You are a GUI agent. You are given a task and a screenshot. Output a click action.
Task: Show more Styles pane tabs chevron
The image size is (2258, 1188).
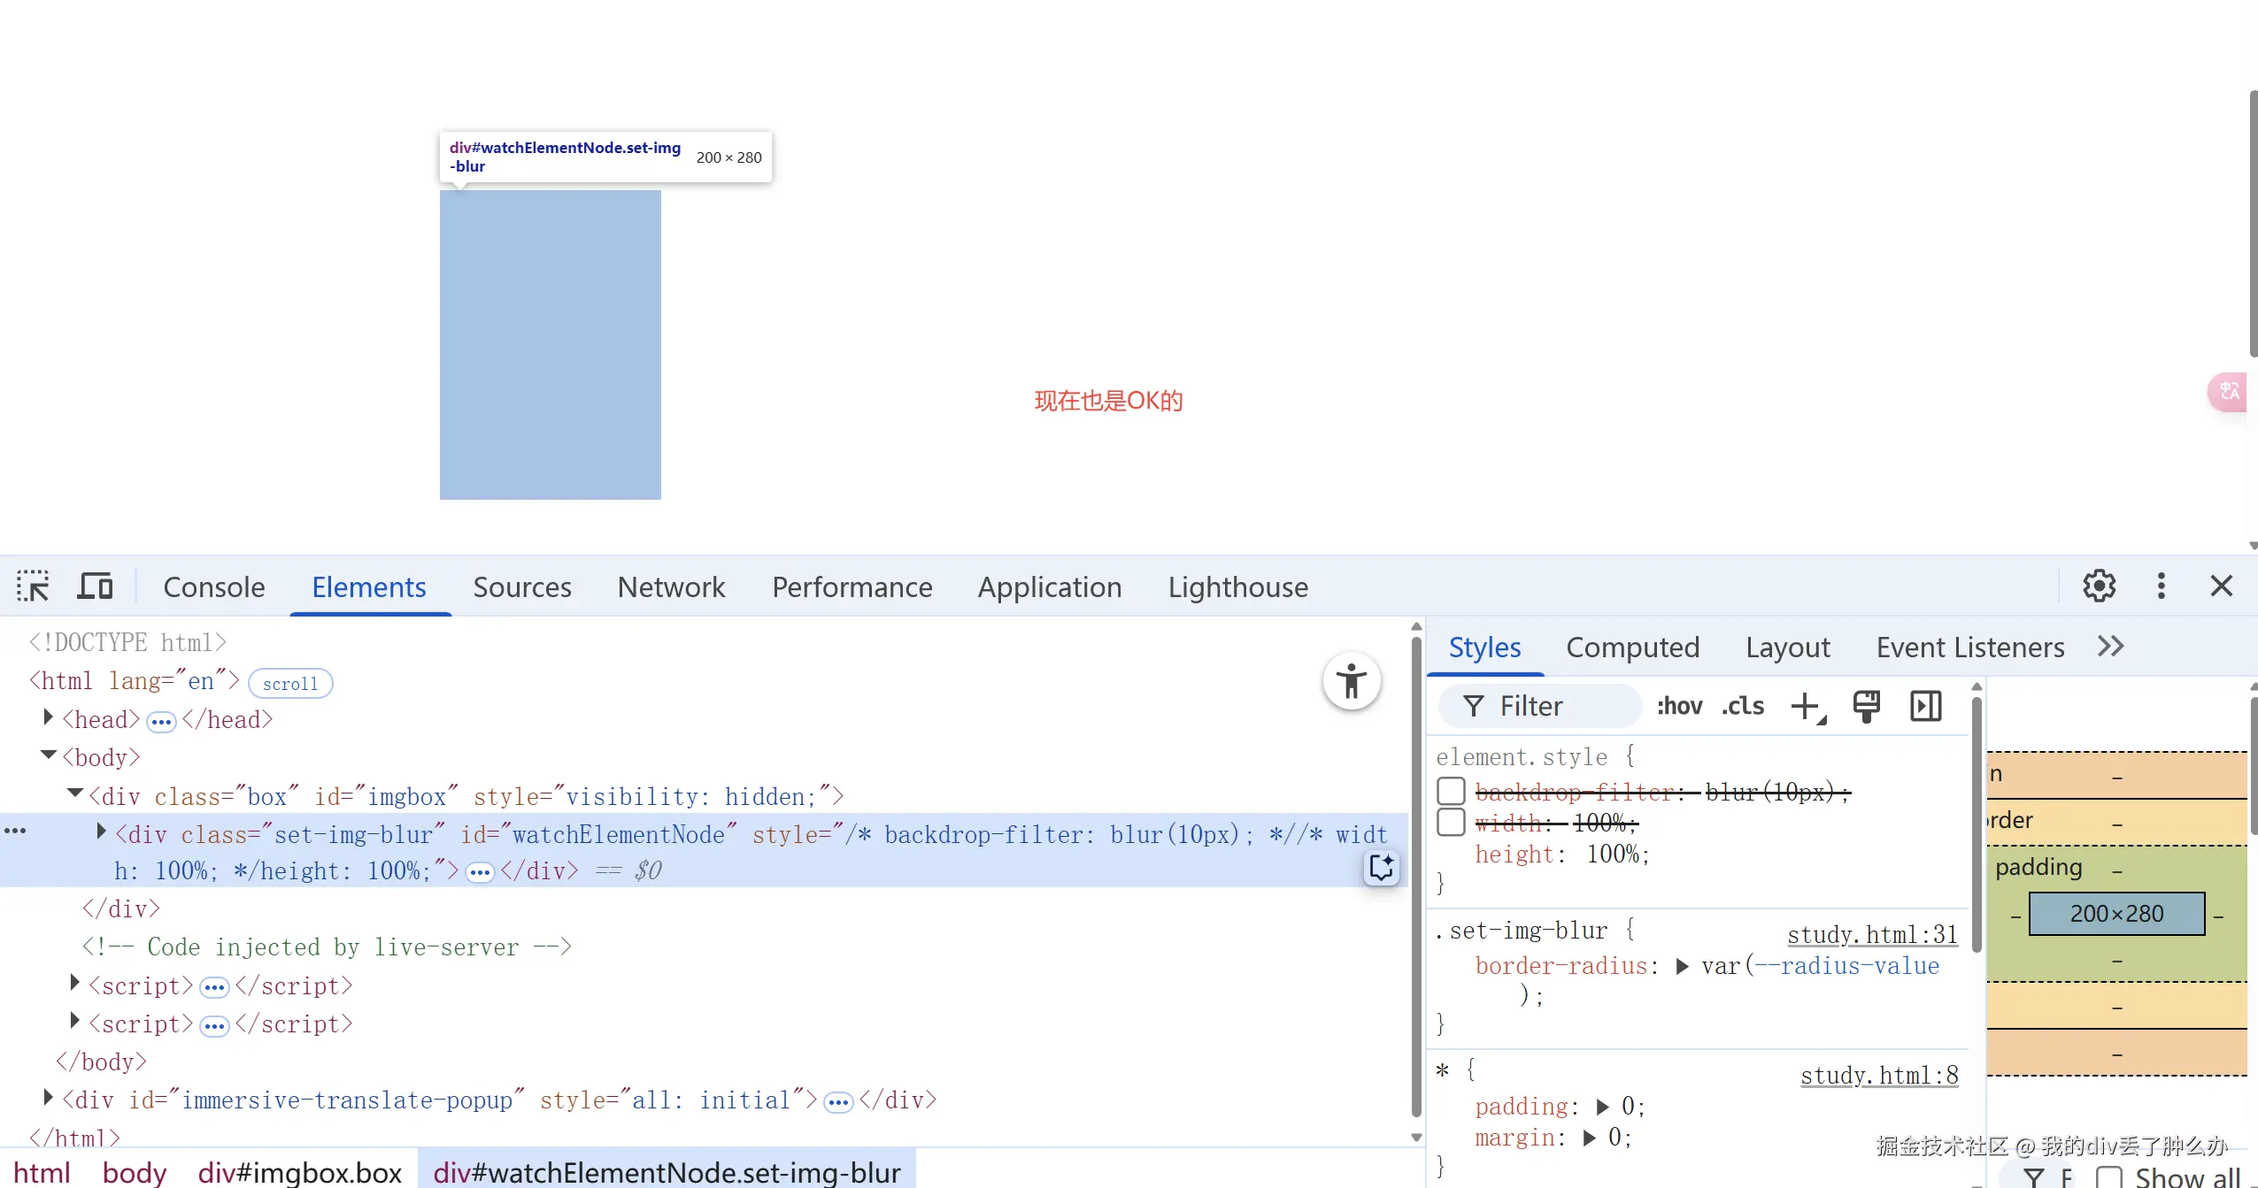point(2110,647)
